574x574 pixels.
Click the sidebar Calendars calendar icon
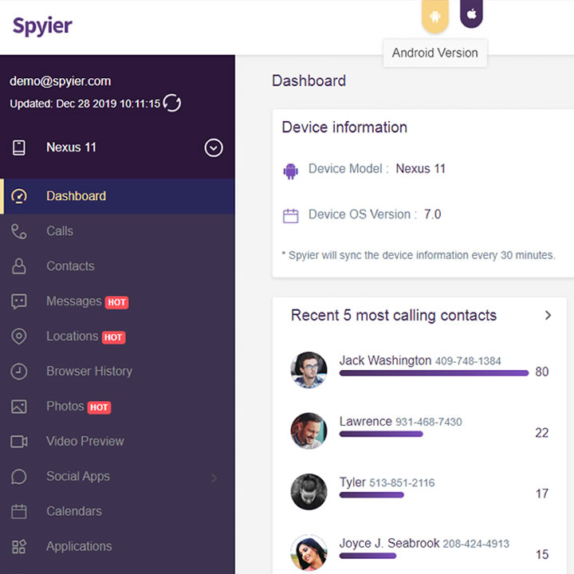(19, 511)
